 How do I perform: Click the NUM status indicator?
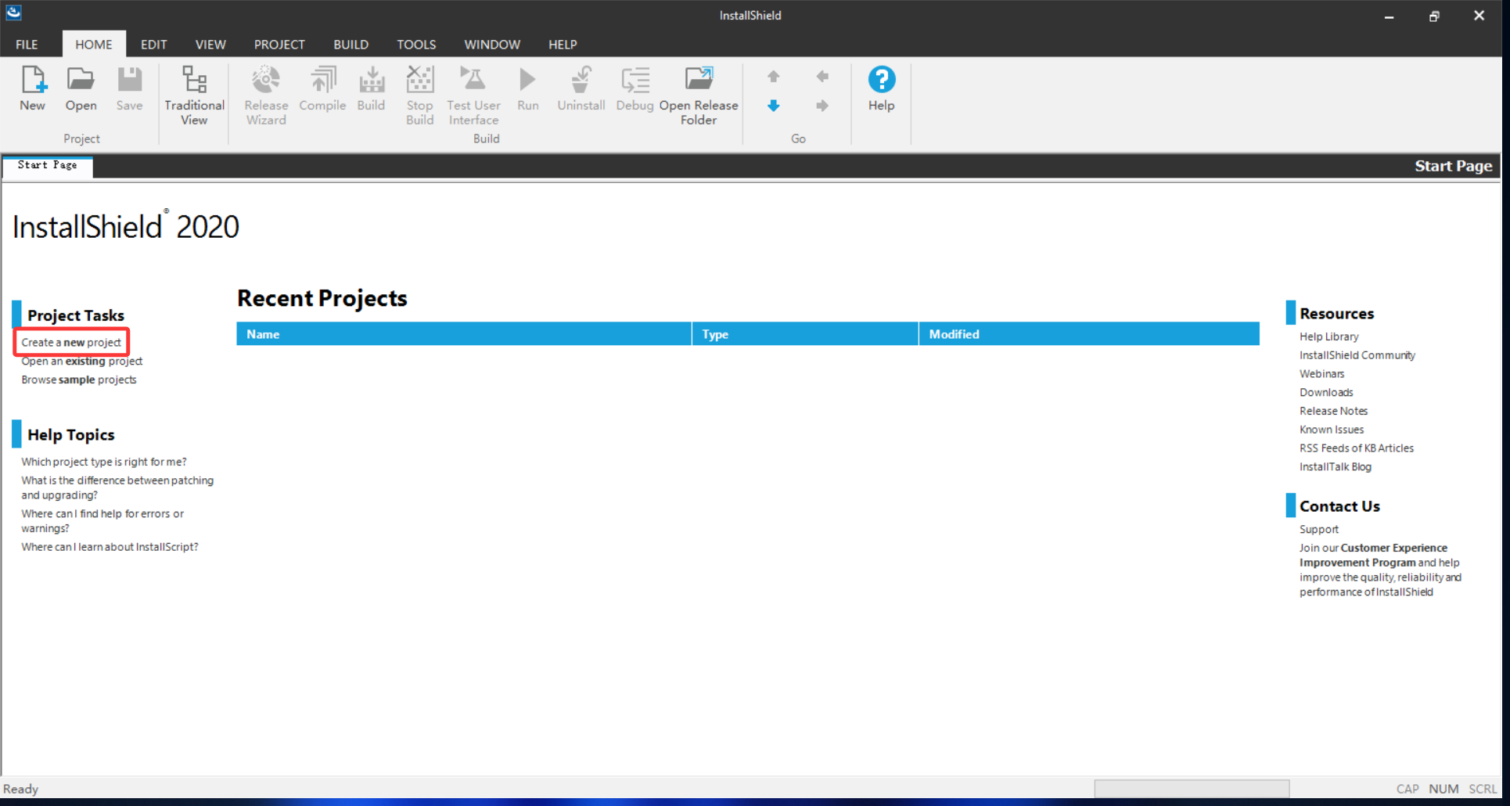pyautogui.click(x=1443, y=789)
